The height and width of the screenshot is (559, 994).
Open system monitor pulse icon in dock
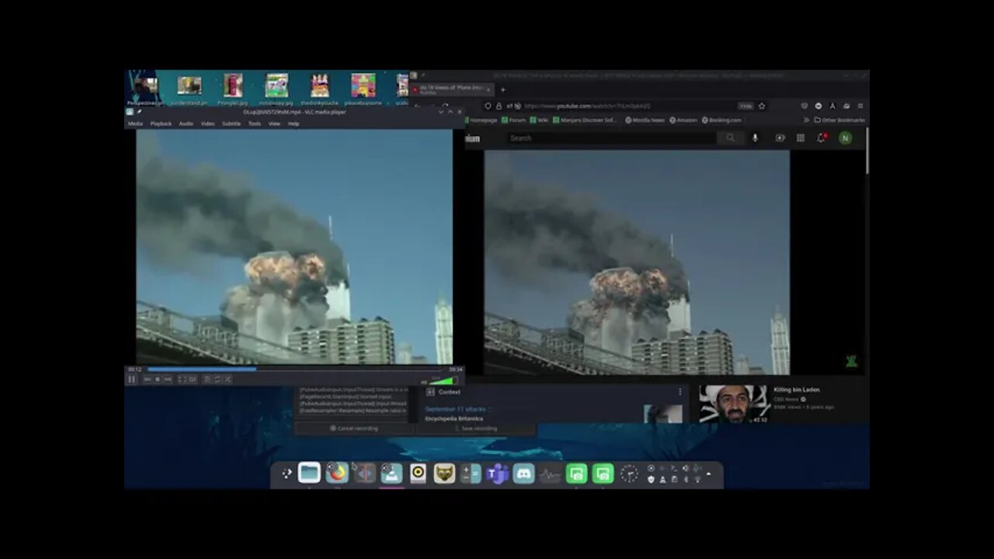coord(550,473)
